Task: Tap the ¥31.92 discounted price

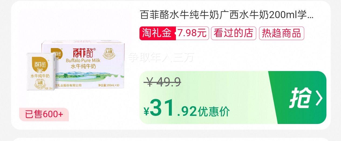Action: [x=170, y=108]
